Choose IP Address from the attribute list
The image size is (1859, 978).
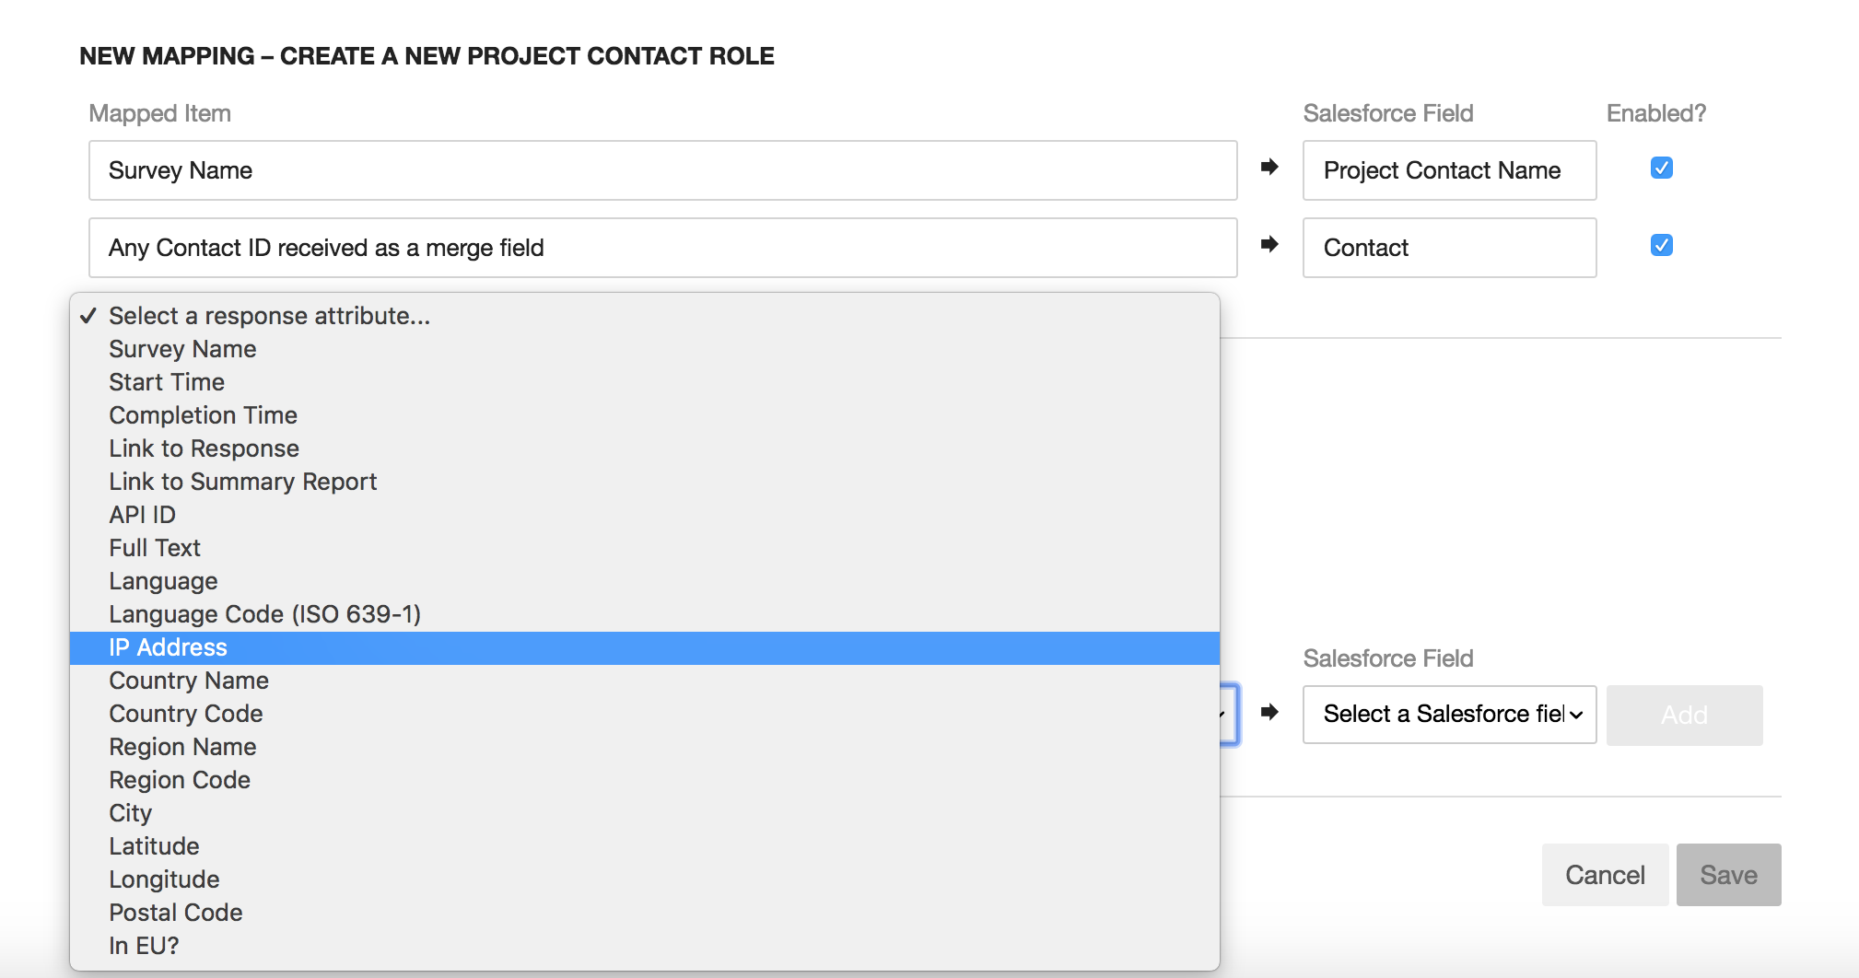[168, 647]
